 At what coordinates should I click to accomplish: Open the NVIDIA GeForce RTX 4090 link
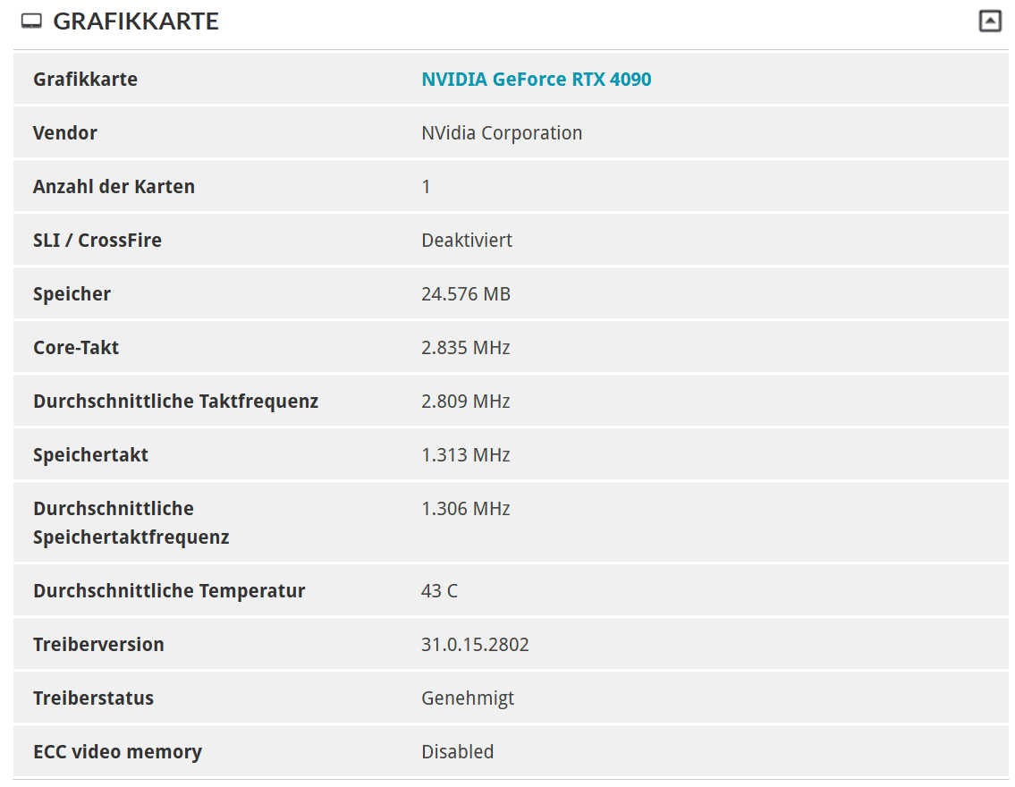pyautogui.click(x=536, y=79)
